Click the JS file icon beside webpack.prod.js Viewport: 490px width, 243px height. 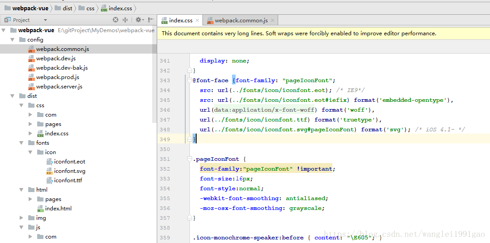coord(31,77)
